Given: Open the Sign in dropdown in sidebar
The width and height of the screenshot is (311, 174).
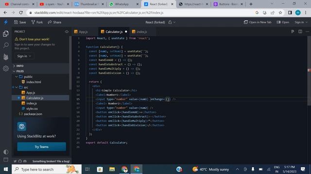Looking at the screenshot, I should (24, 56).
